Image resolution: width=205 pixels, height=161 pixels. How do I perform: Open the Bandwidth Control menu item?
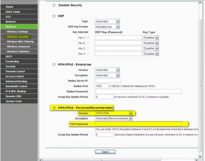(x=19, y=86)
